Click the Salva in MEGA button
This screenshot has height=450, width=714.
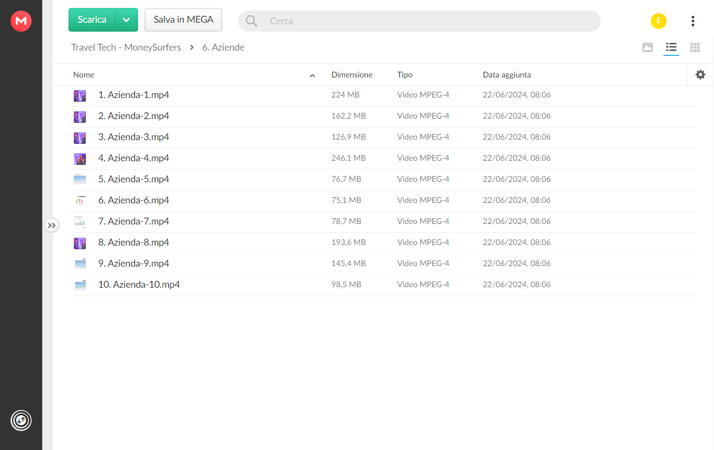pos(183,20)
